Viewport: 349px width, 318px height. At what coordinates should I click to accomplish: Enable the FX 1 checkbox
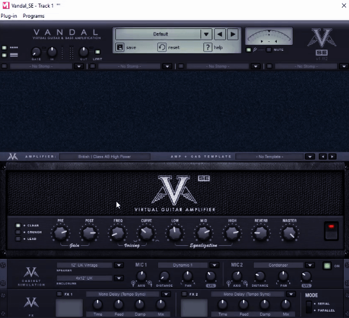(59, 294)
